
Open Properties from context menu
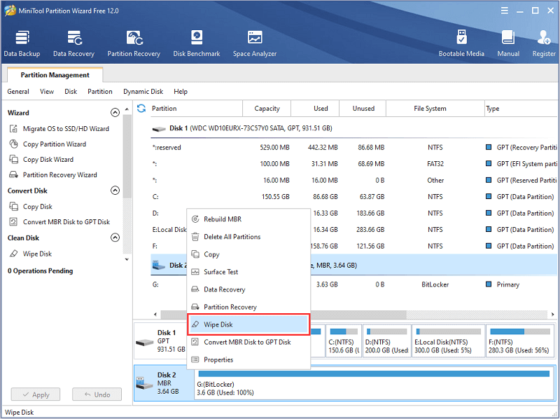coord(248,359)
